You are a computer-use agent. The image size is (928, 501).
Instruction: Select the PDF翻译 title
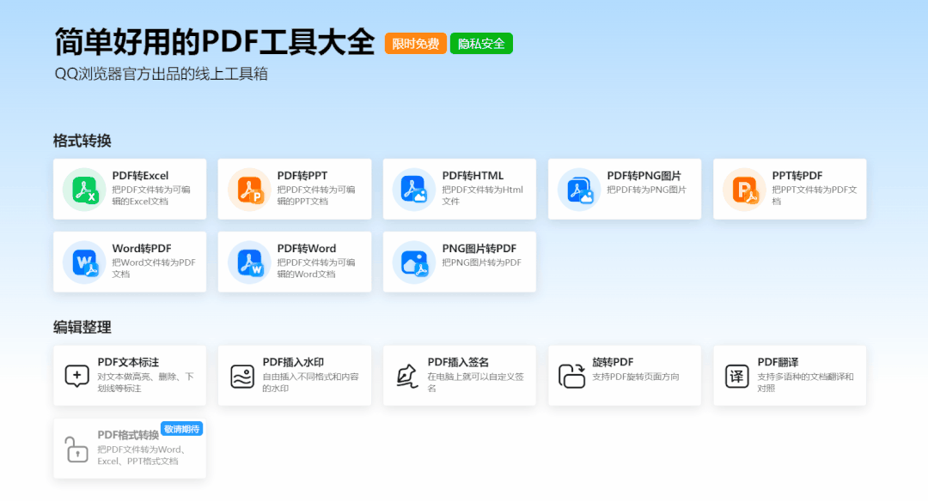click(778, 362)
